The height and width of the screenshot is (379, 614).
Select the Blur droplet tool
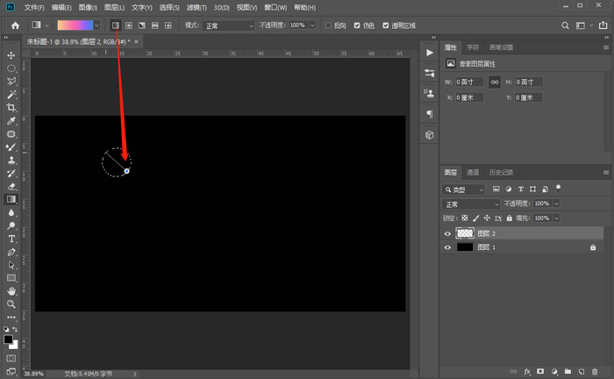(11, 212)
